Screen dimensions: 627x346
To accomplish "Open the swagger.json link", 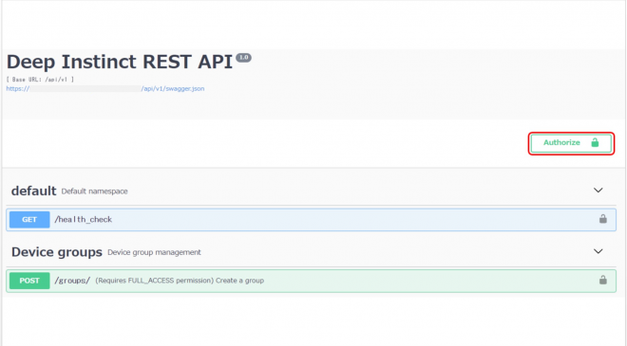I will tap(105, 88).
